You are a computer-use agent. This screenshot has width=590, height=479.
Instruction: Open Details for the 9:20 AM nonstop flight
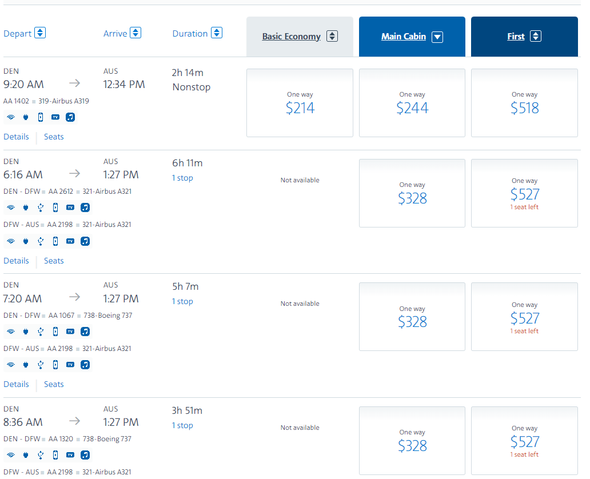(x=16, y=137)
